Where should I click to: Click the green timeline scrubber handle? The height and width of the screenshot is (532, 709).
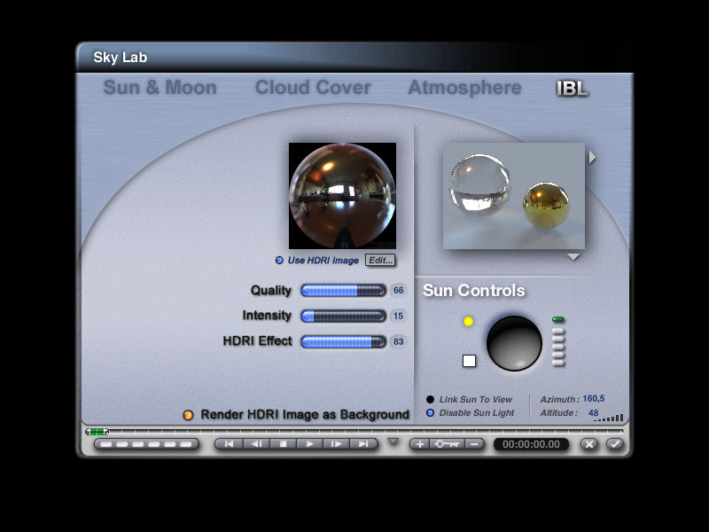coord(97,432)
